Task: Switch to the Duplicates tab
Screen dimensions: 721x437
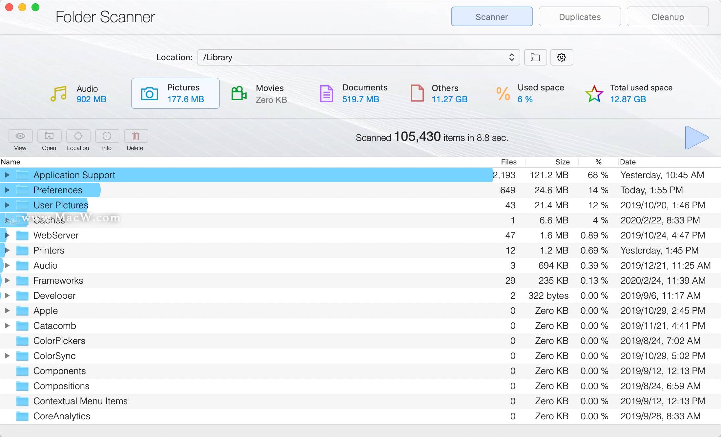Action: (x=580, y=17)
